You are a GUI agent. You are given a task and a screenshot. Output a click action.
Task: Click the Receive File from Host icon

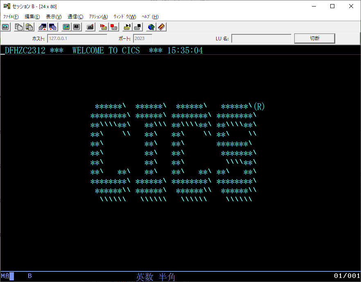coord(53,27)
